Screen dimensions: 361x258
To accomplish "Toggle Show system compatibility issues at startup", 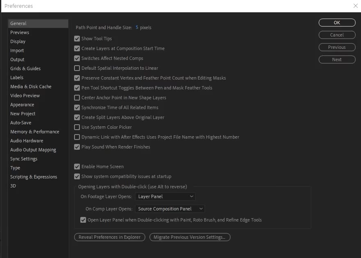I will pos(77,176).
